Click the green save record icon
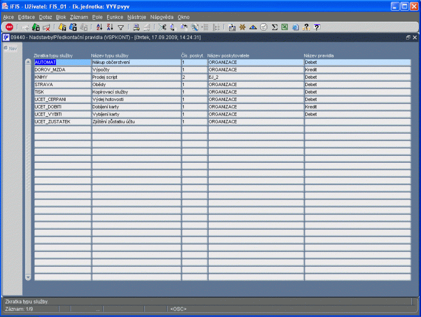This screenshot has height=317, width=421. click(36, 27)
